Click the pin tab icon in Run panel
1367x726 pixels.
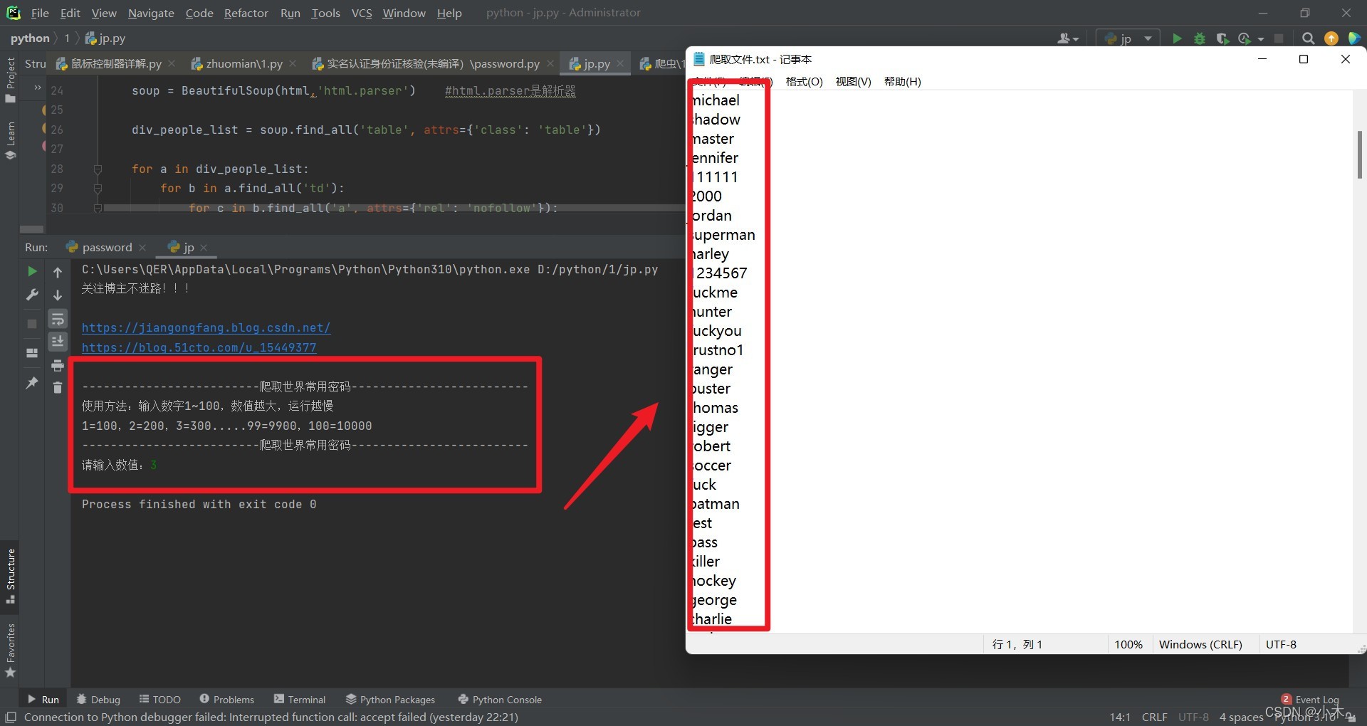[32, 383]
